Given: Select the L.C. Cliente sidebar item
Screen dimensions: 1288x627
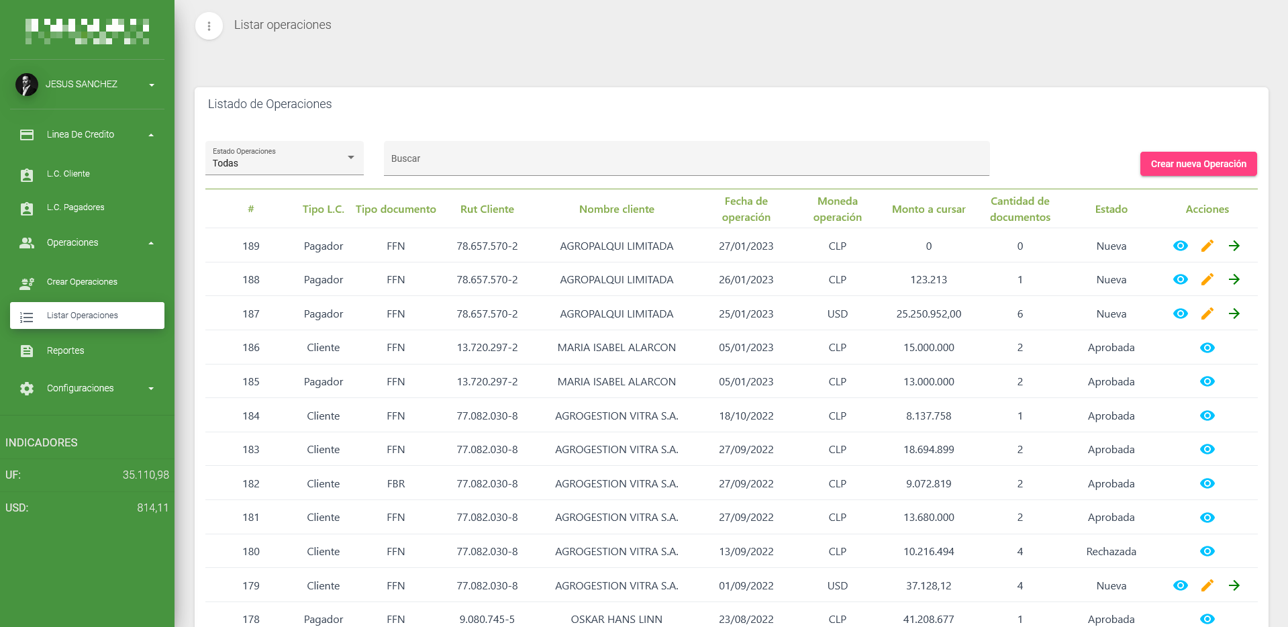Looking at the screenshot, I should click(68, 174).
